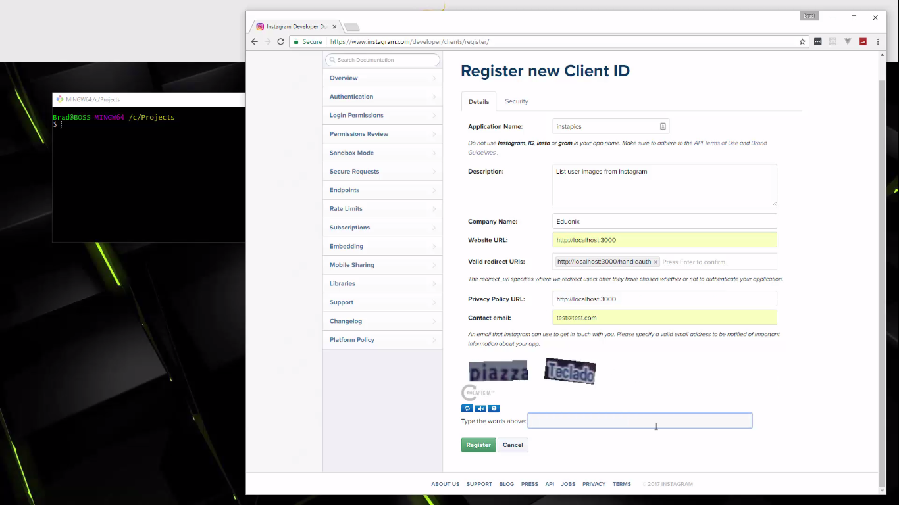
Task: Open PRIVACY footer link
Action: (594, 484)
